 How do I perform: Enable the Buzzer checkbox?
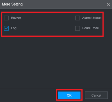6,18
